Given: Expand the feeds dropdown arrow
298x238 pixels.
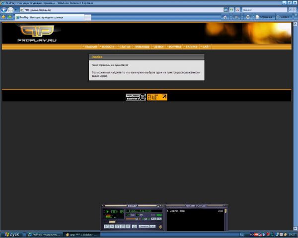Looking at the screenshot, I should point(242,17).
